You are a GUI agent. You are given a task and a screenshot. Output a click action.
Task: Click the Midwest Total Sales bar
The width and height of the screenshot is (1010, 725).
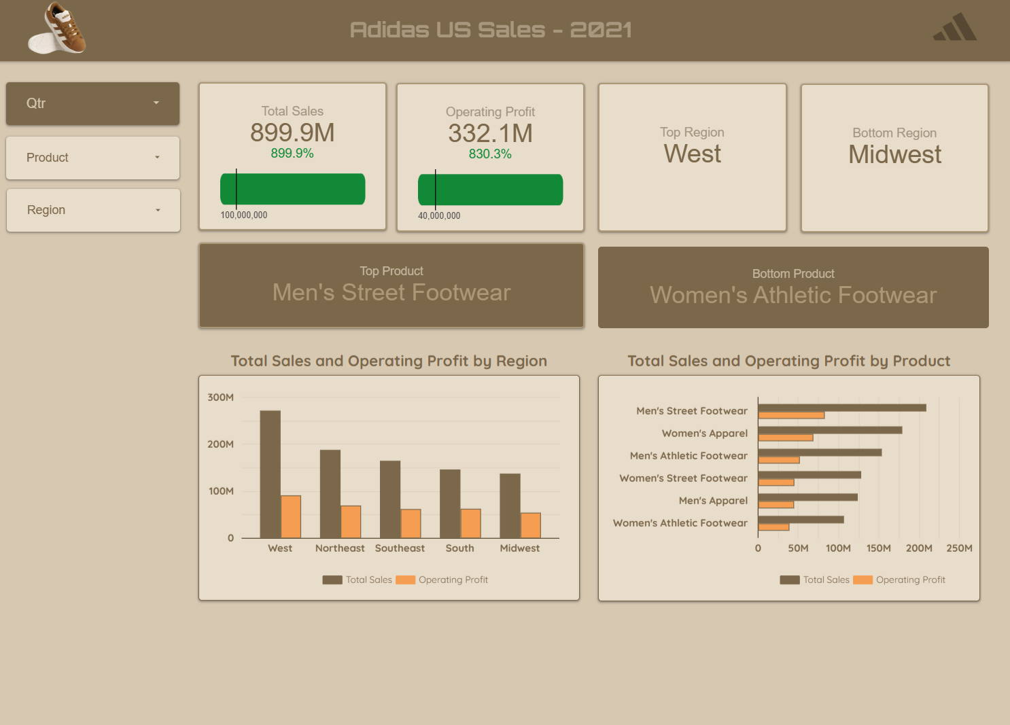coord(510,506)
